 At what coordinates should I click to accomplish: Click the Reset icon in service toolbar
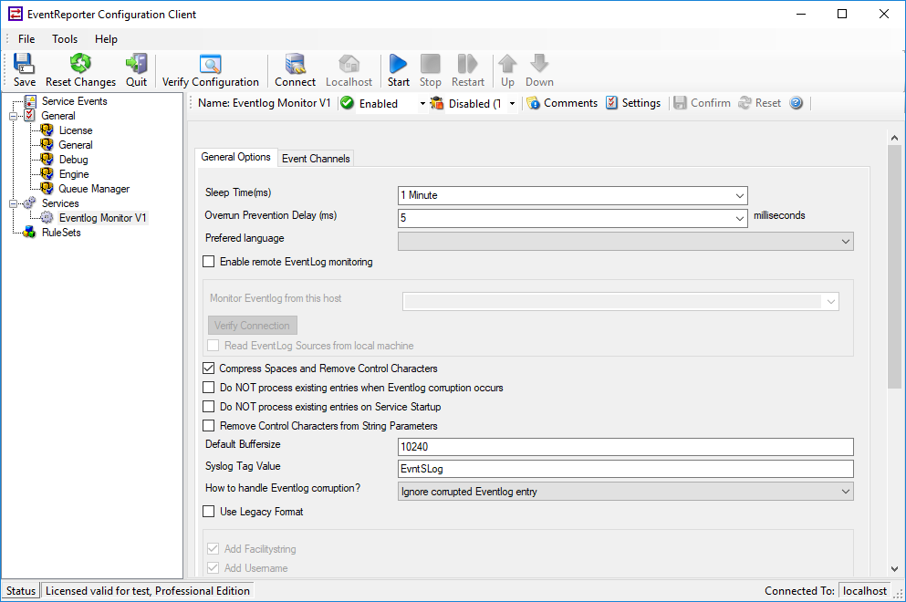click(745, 103)
